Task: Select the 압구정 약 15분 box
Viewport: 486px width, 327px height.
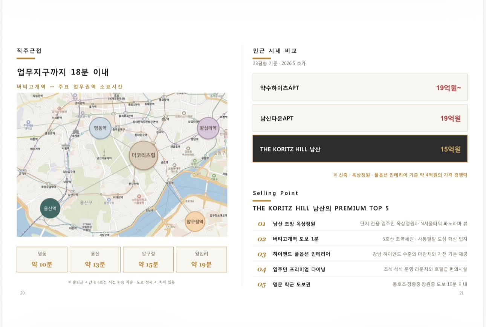Action: [x=148, y=260]
